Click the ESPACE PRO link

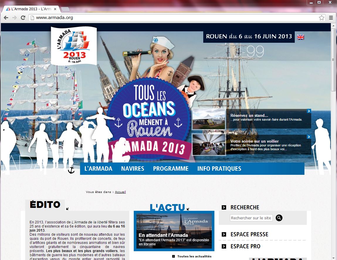245,246
